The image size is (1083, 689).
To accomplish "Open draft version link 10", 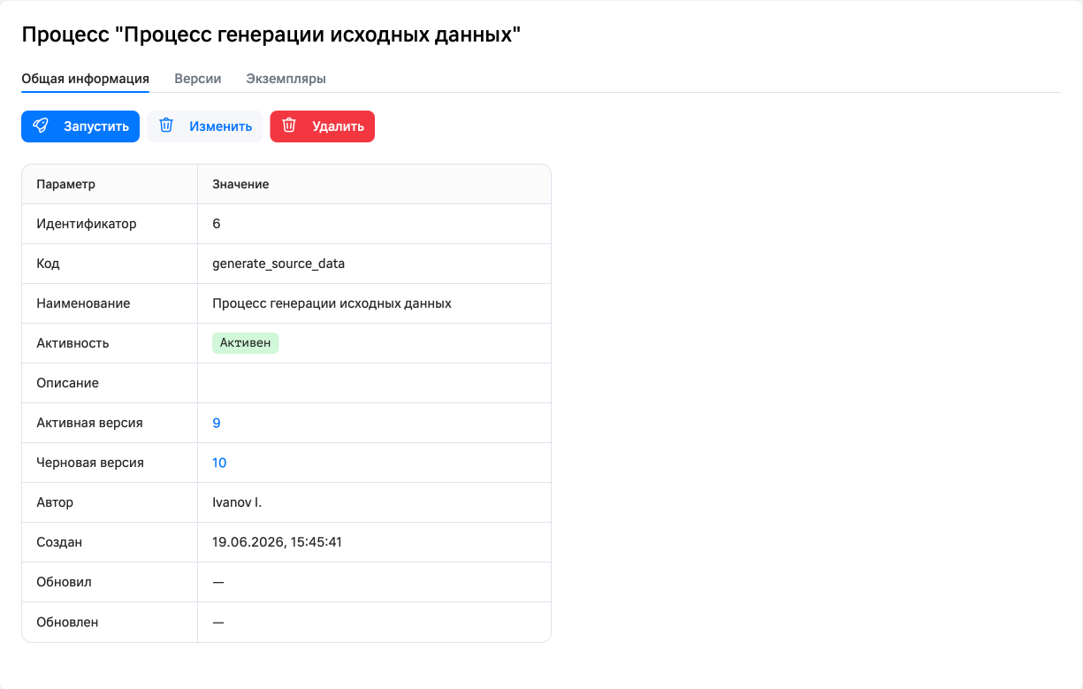I will click(219, 463).
